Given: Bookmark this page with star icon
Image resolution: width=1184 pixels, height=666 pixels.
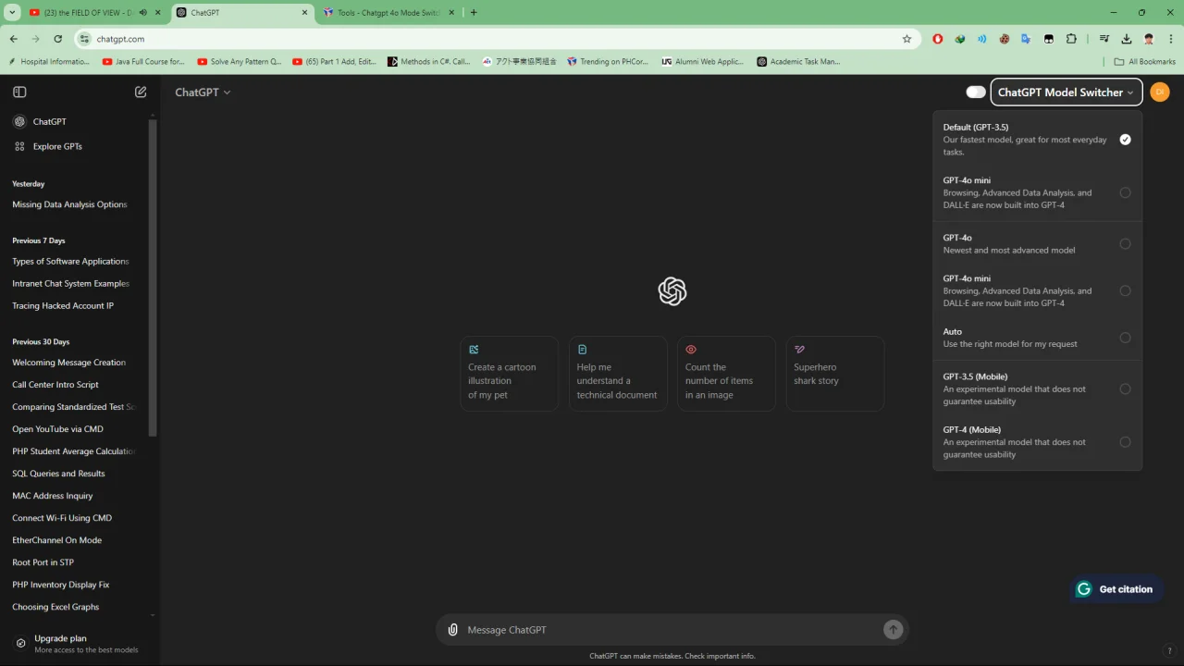Looking at the screenshot, I should click(x=906, y=39).
